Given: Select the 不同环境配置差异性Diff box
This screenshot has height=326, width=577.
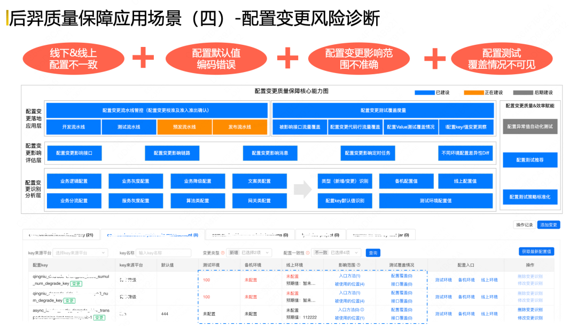Looking at the screenshot, I should point(465,153).
